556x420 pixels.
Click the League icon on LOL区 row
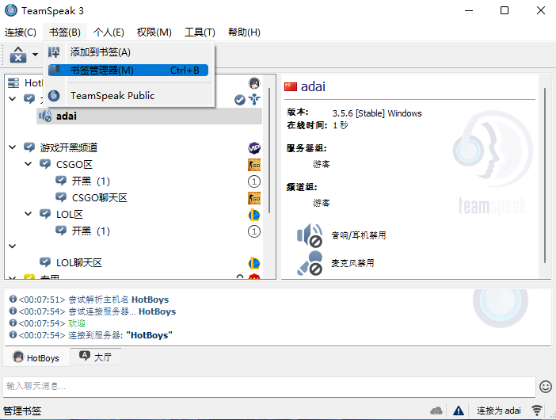(254, 215)
